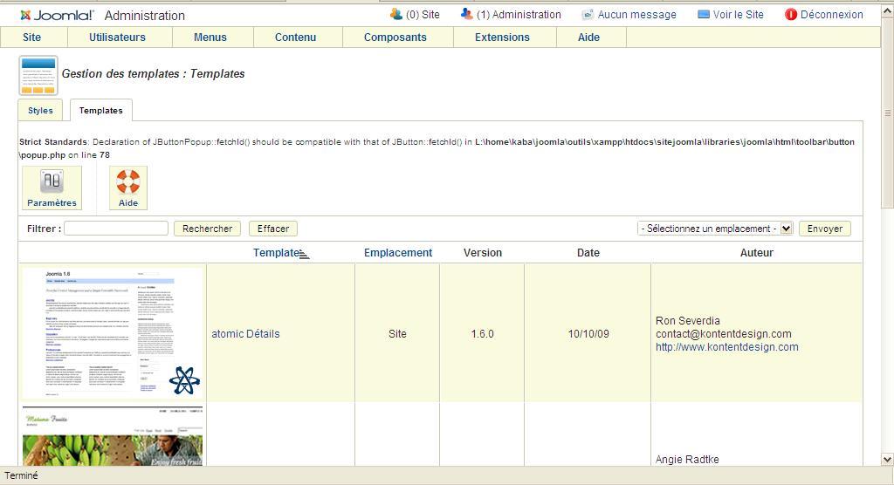Click the Site users count icon
Screen dimensions: 894x485
click(395, 14)
